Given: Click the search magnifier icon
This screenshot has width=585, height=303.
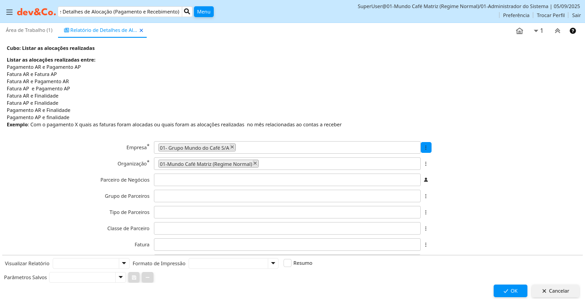Looking at the screenshot, I should point(187,12).
